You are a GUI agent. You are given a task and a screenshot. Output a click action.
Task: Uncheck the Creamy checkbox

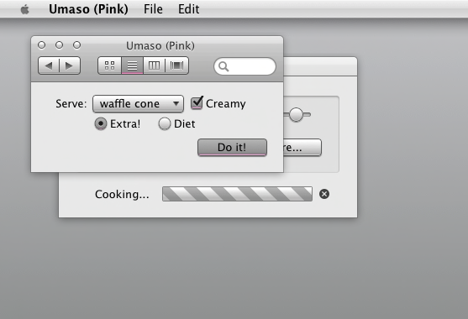point(197,103)
